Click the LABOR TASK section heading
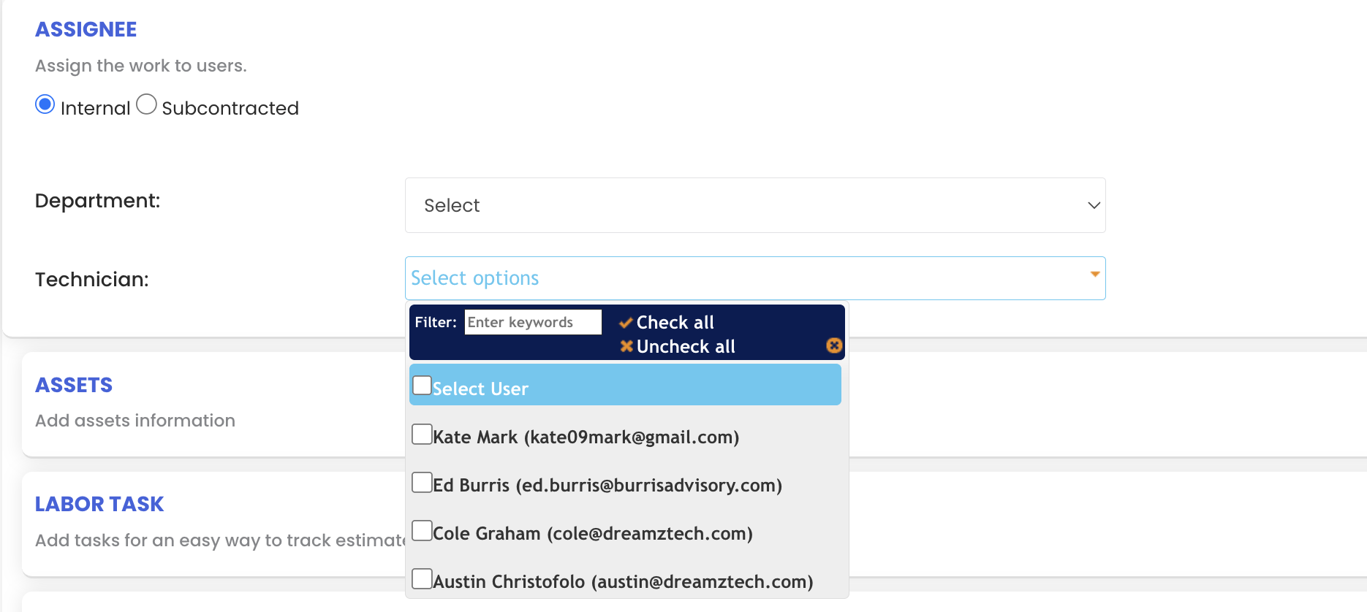 click(99, 504)
